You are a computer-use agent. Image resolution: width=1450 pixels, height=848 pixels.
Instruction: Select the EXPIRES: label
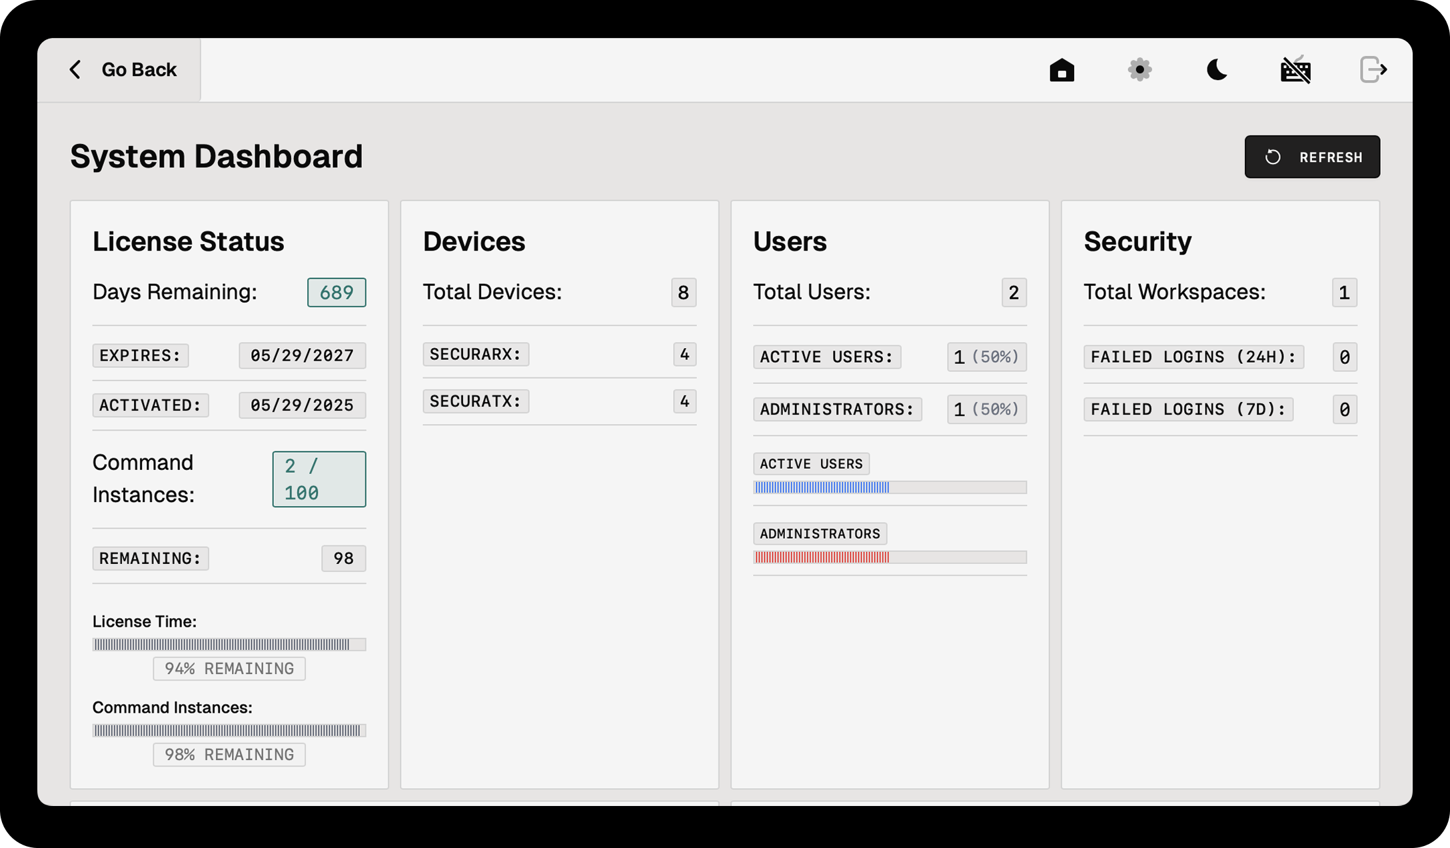pyautogui.click(x=141, y=355)
